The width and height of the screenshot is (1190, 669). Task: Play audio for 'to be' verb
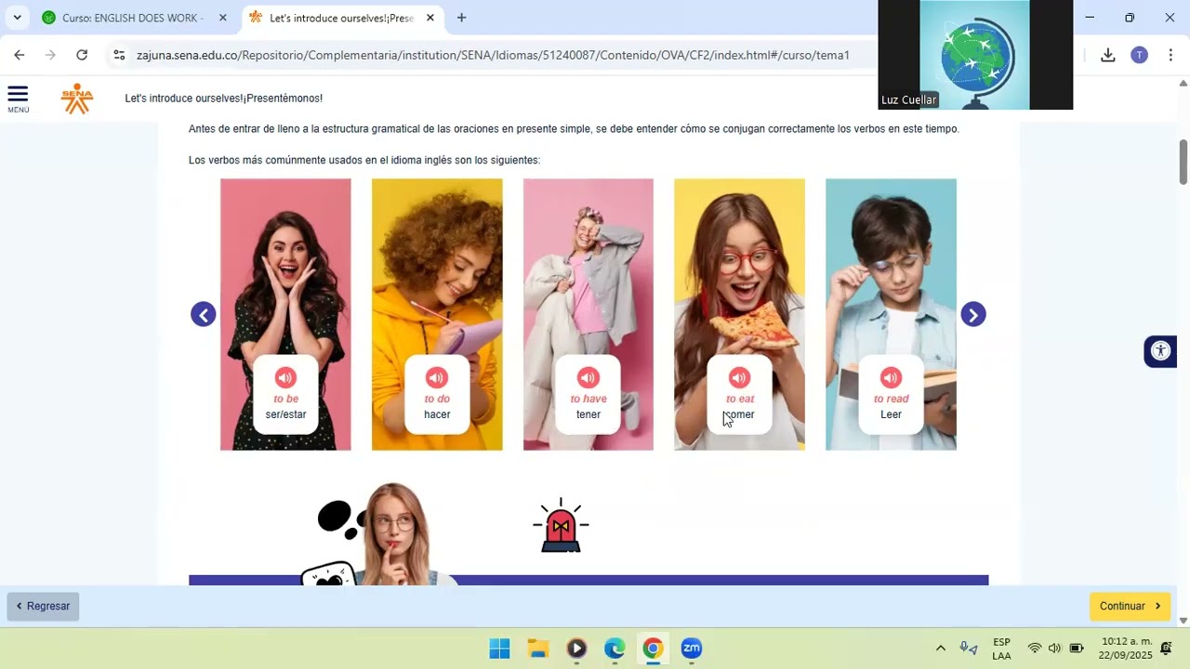pyautogui.click(x=285, y=377)
